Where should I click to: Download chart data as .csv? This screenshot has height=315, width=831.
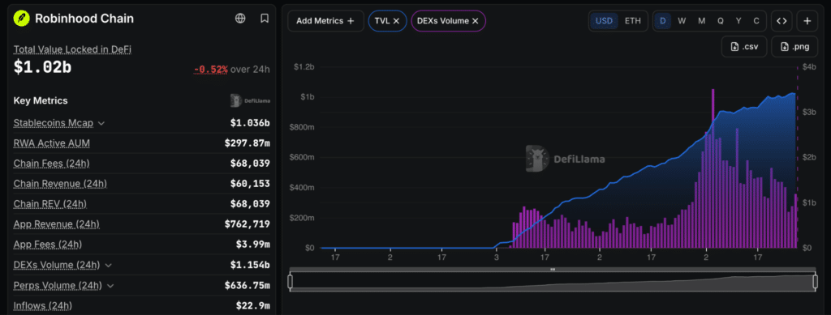coord(744,46)
